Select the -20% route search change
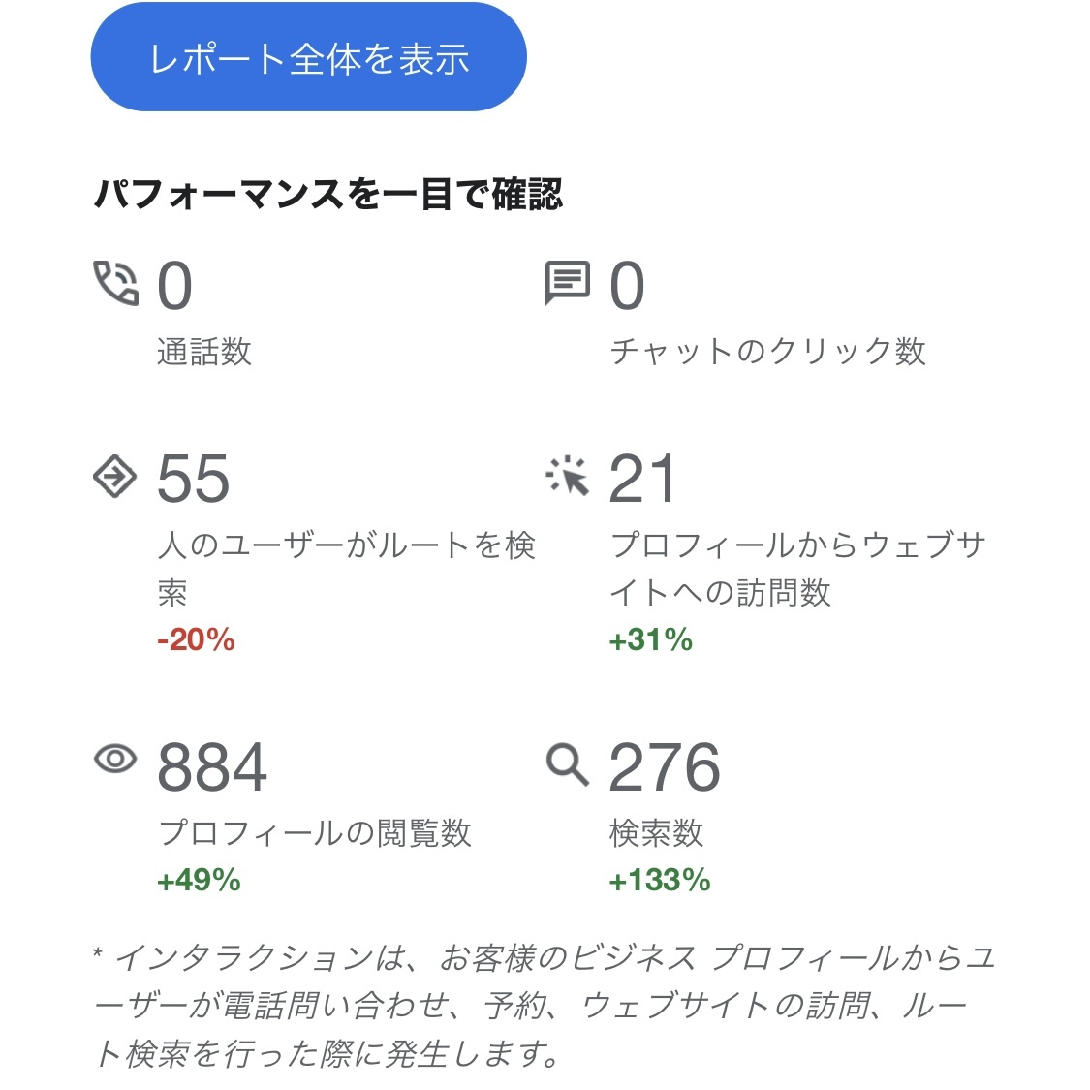The width and height of the screenshot is (1090, 1090). 196,640
